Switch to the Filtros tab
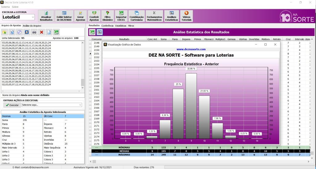316x169 pixels. click(131, 26)
